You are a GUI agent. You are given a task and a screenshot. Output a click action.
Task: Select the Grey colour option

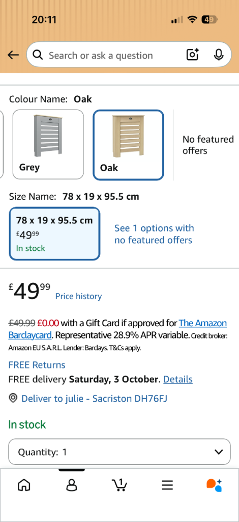(x=48, y=144)
